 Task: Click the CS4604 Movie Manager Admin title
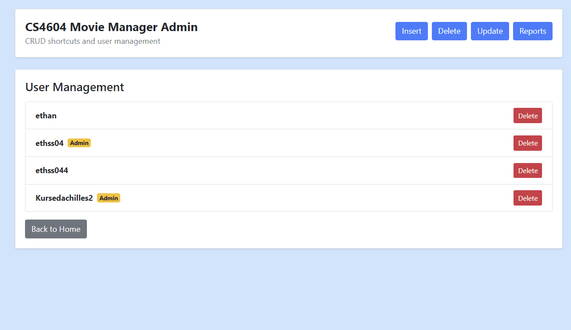point(111,27)
